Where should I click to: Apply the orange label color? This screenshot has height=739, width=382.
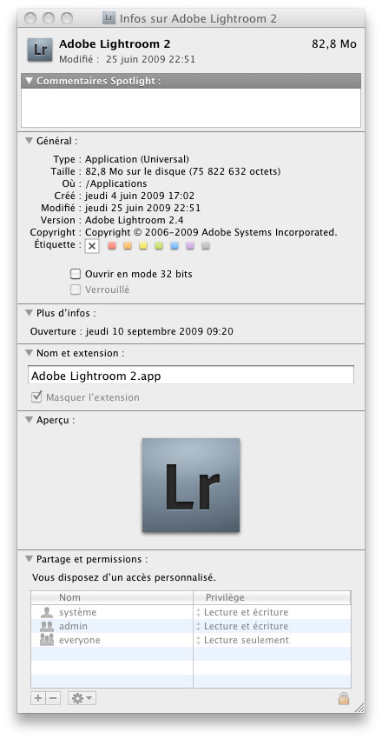click(x=128, y=246)
